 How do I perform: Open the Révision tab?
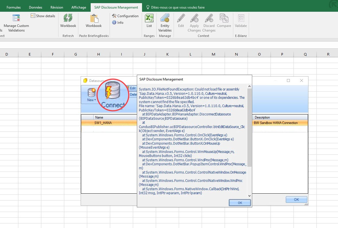(57, 7)
